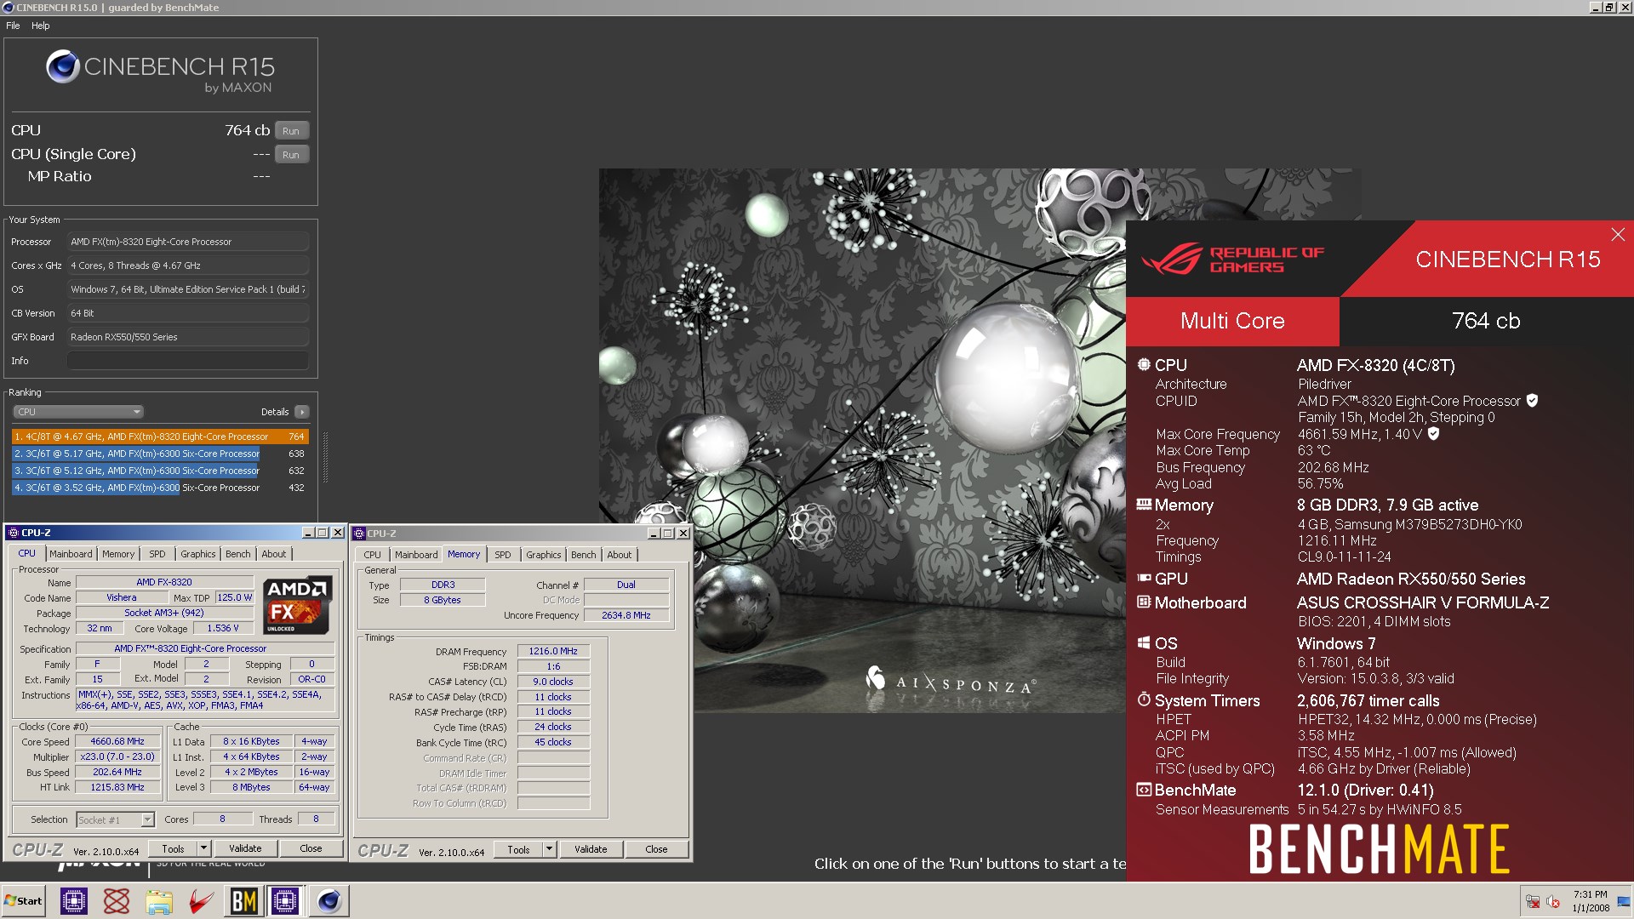1634x919 pixels.
Task: Open the red atom-shaped taskbar icon
Action: (117, 901)
